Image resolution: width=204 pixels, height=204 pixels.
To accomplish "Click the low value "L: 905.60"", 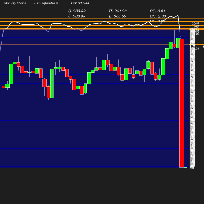I will coord(118,16).
